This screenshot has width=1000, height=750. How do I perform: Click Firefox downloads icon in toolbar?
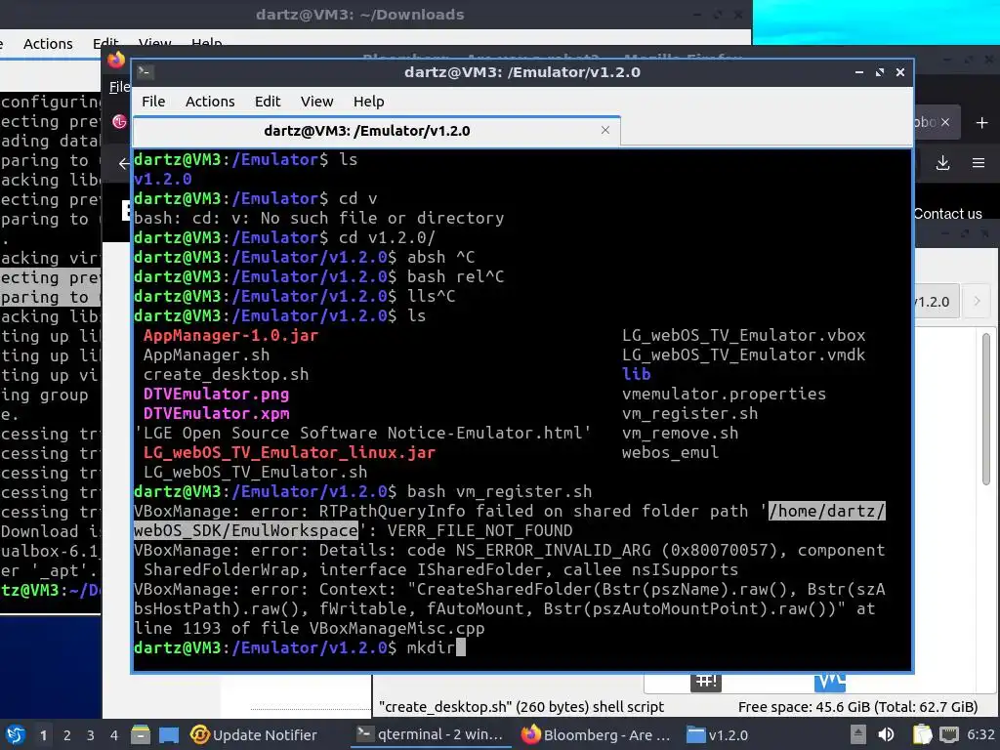(942, 163)
